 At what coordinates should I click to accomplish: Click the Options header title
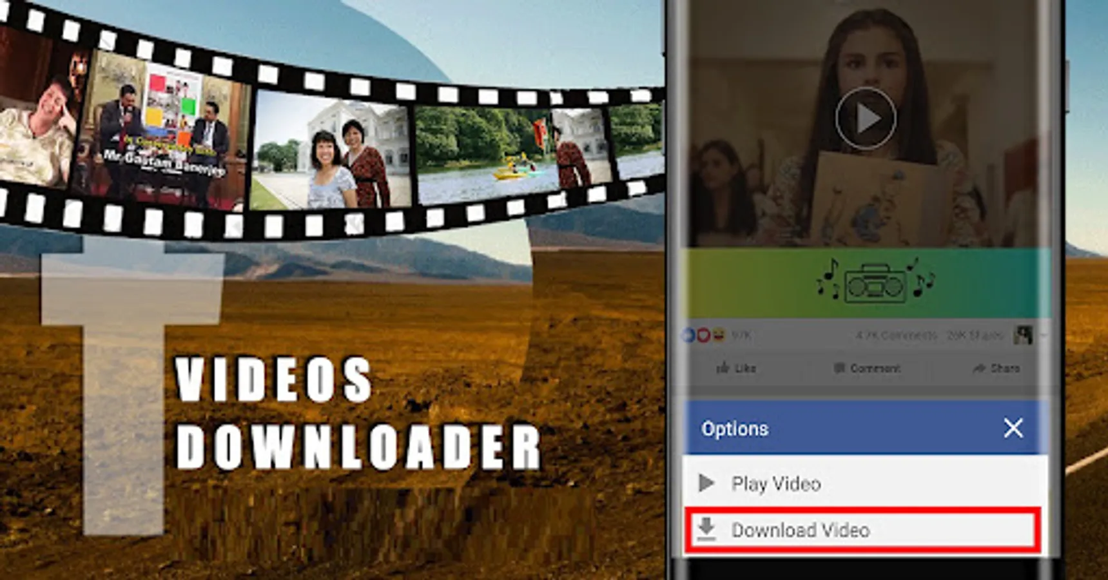tap(735, 429)
